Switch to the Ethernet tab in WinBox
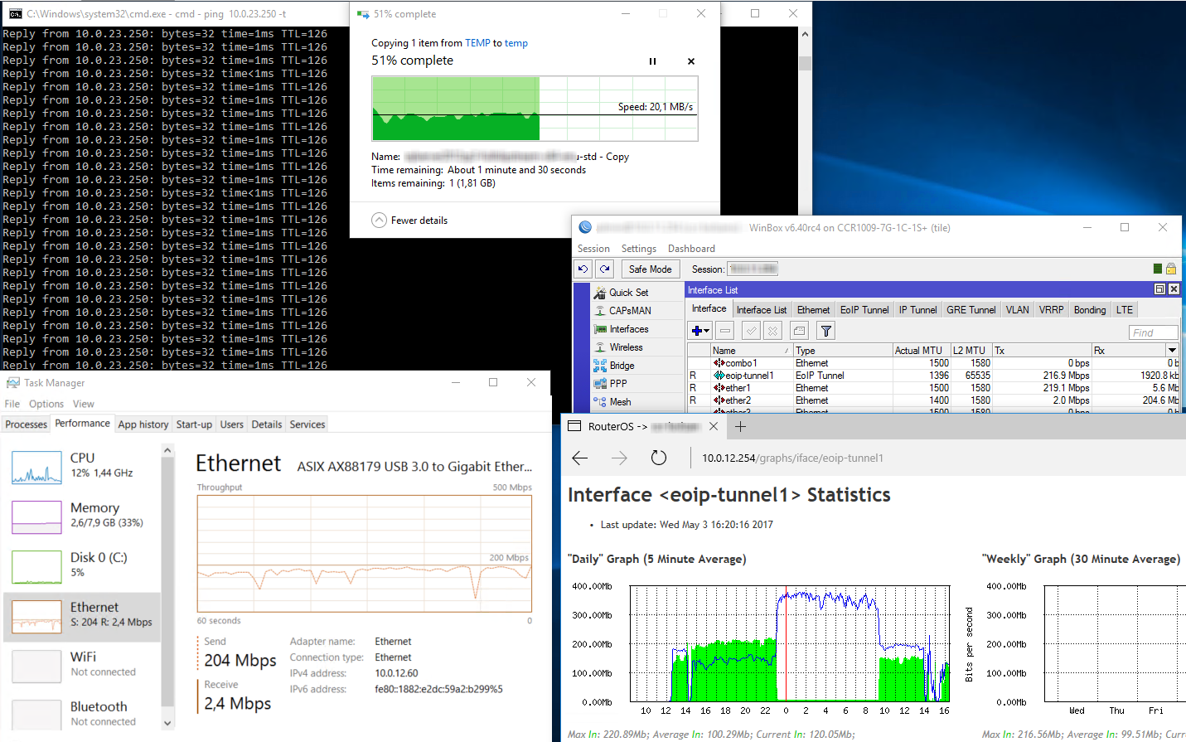This screenshot has width=1186, height=742. (x=813, y=310)
